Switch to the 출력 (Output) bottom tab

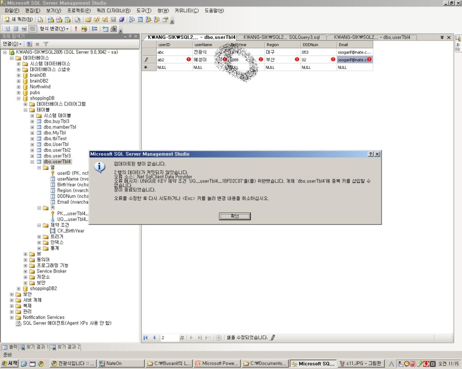pyautogui.click(x=10, y=347)
